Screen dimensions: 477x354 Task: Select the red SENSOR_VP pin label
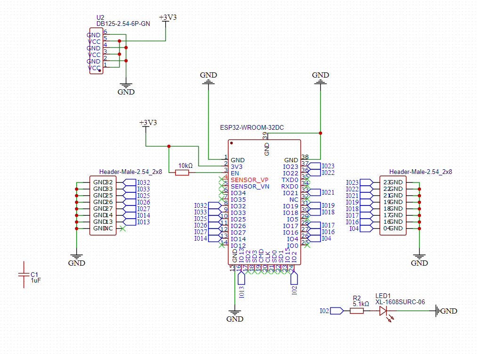[250, 180]
